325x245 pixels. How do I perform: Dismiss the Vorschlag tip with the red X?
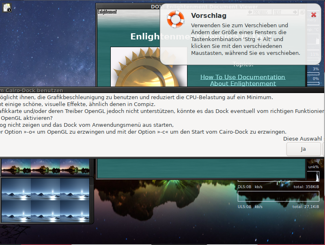click(313, 15)
